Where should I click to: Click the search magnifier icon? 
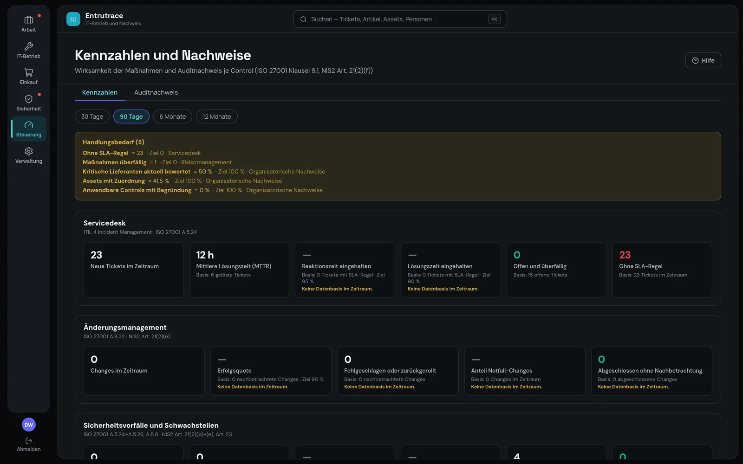click(303, 19)
